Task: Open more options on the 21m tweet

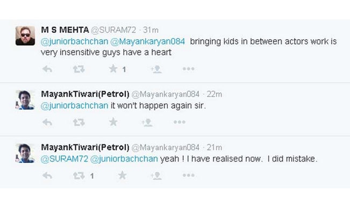Action: [189, 175]
